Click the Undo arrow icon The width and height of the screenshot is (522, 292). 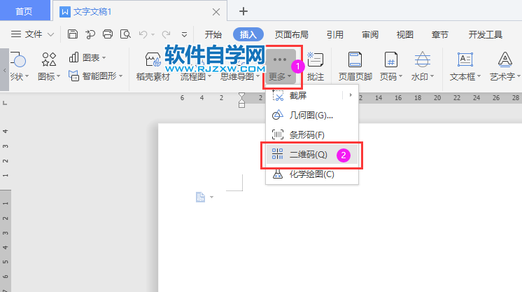point(143,34)
